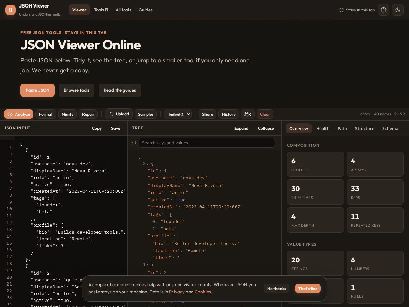Switch to the Health tab
The image size is (409, 307).
coord(323,128)
